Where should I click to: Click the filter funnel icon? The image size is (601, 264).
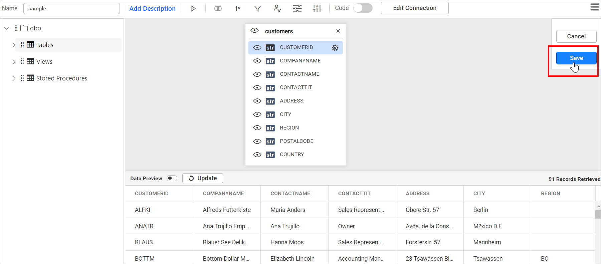[257, 8]
